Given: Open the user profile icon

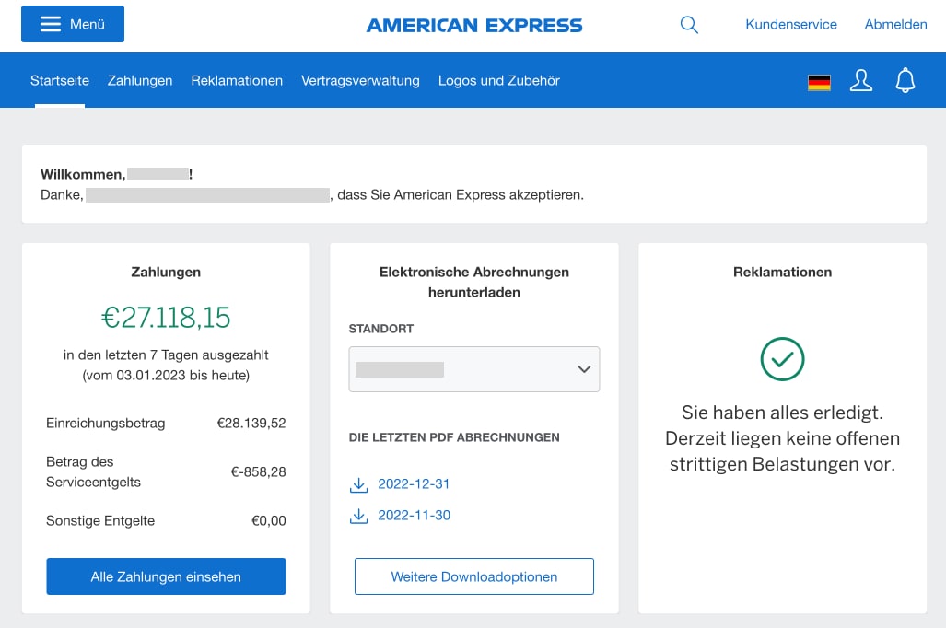Looking at the screenshot, I should click(861, 80).
